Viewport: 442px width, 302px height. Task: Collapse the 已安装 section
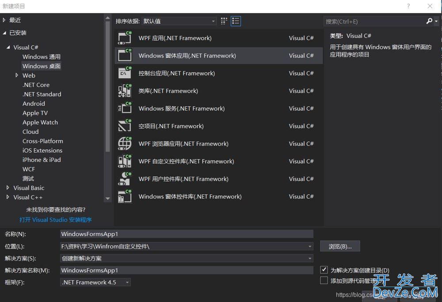click(4, 33)
